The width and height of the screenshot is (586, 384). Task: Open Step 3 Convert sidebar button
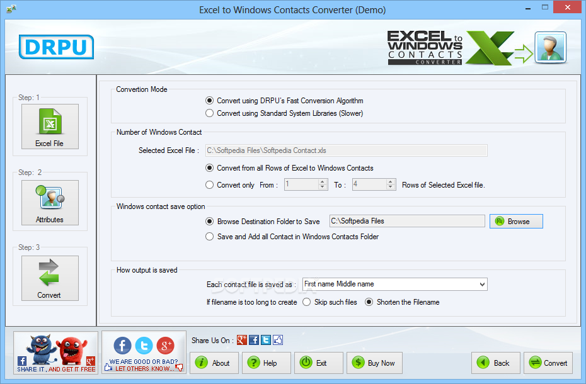(x=50, y=278)
